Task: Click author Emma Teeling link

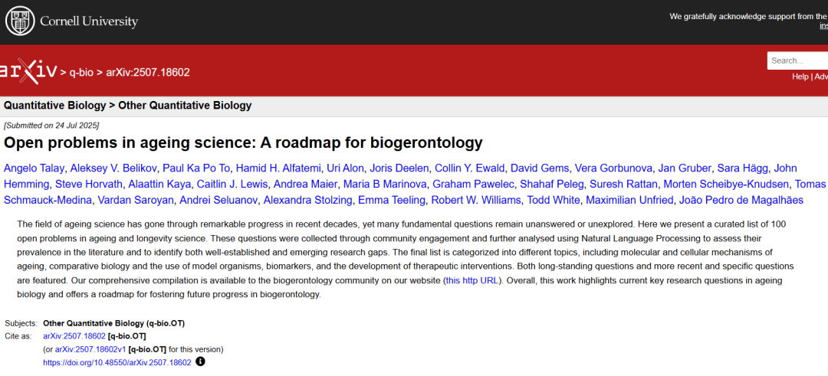Action: point(393,200)
